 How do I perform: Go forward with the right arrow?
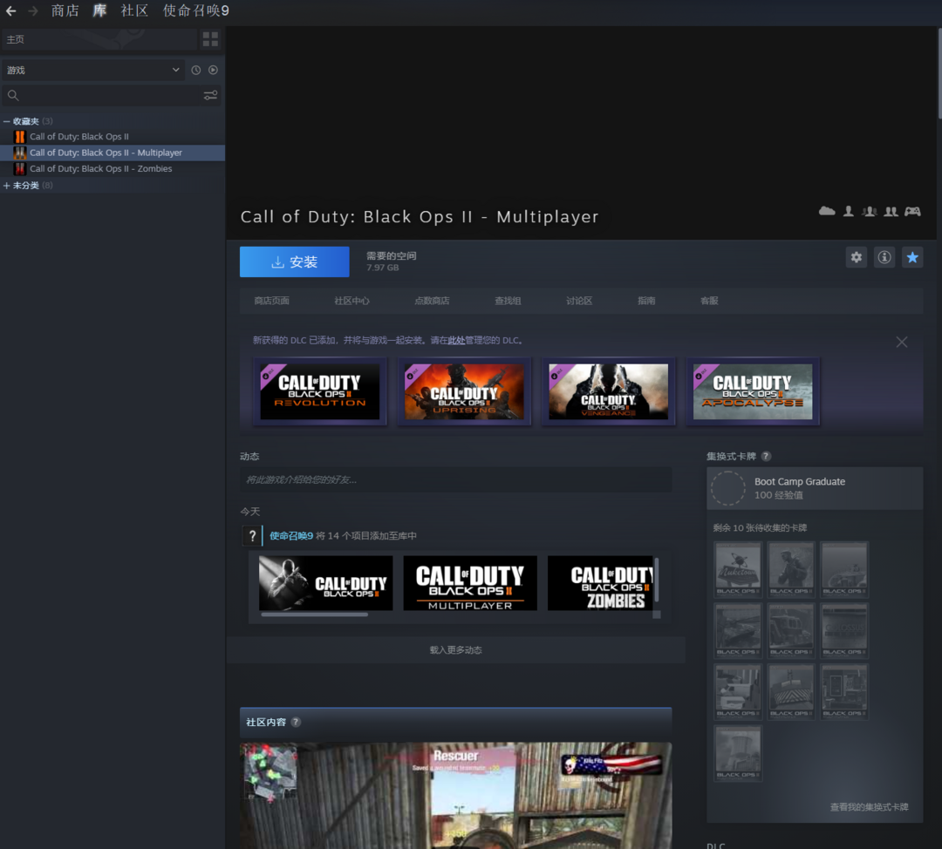pyautogui.click(x=33, y=10)
